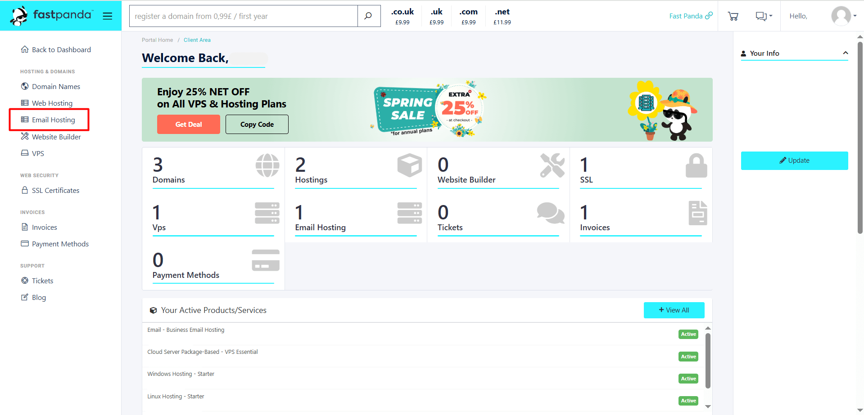
Task: Click the Invoices document icon
Action: (x=698, y=213)
